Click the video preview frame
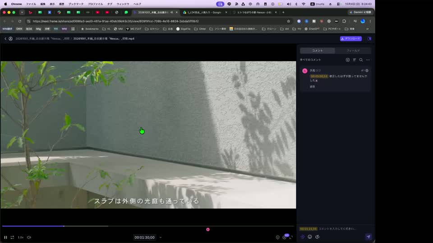 click(x=148, y=135)
